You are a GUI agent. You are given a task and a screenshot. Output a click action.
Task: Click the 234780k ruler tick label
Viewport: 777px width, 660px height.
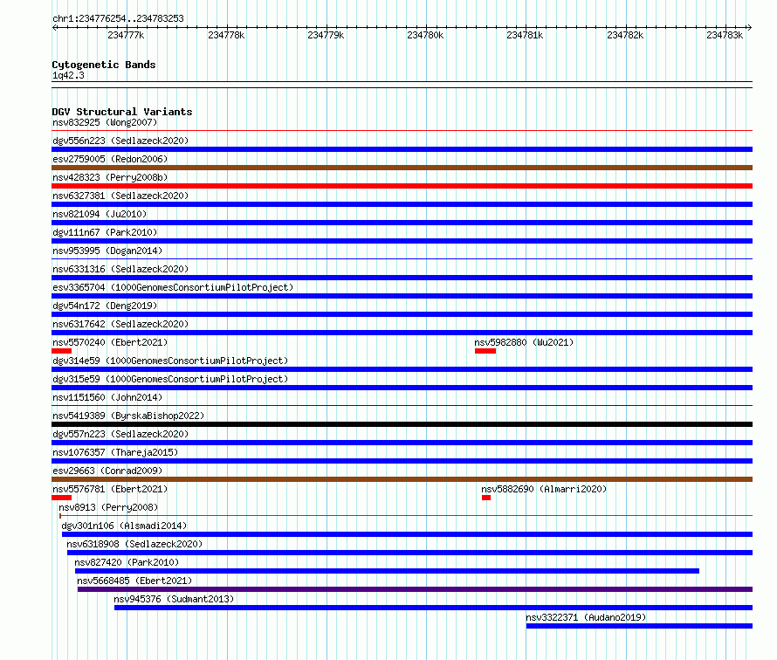click(425, 35)
